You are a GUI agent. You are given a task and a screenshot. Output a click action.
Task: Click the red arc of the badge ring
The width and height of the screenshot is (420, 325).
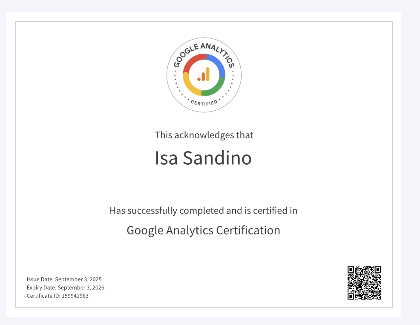[x=192, y=62]
